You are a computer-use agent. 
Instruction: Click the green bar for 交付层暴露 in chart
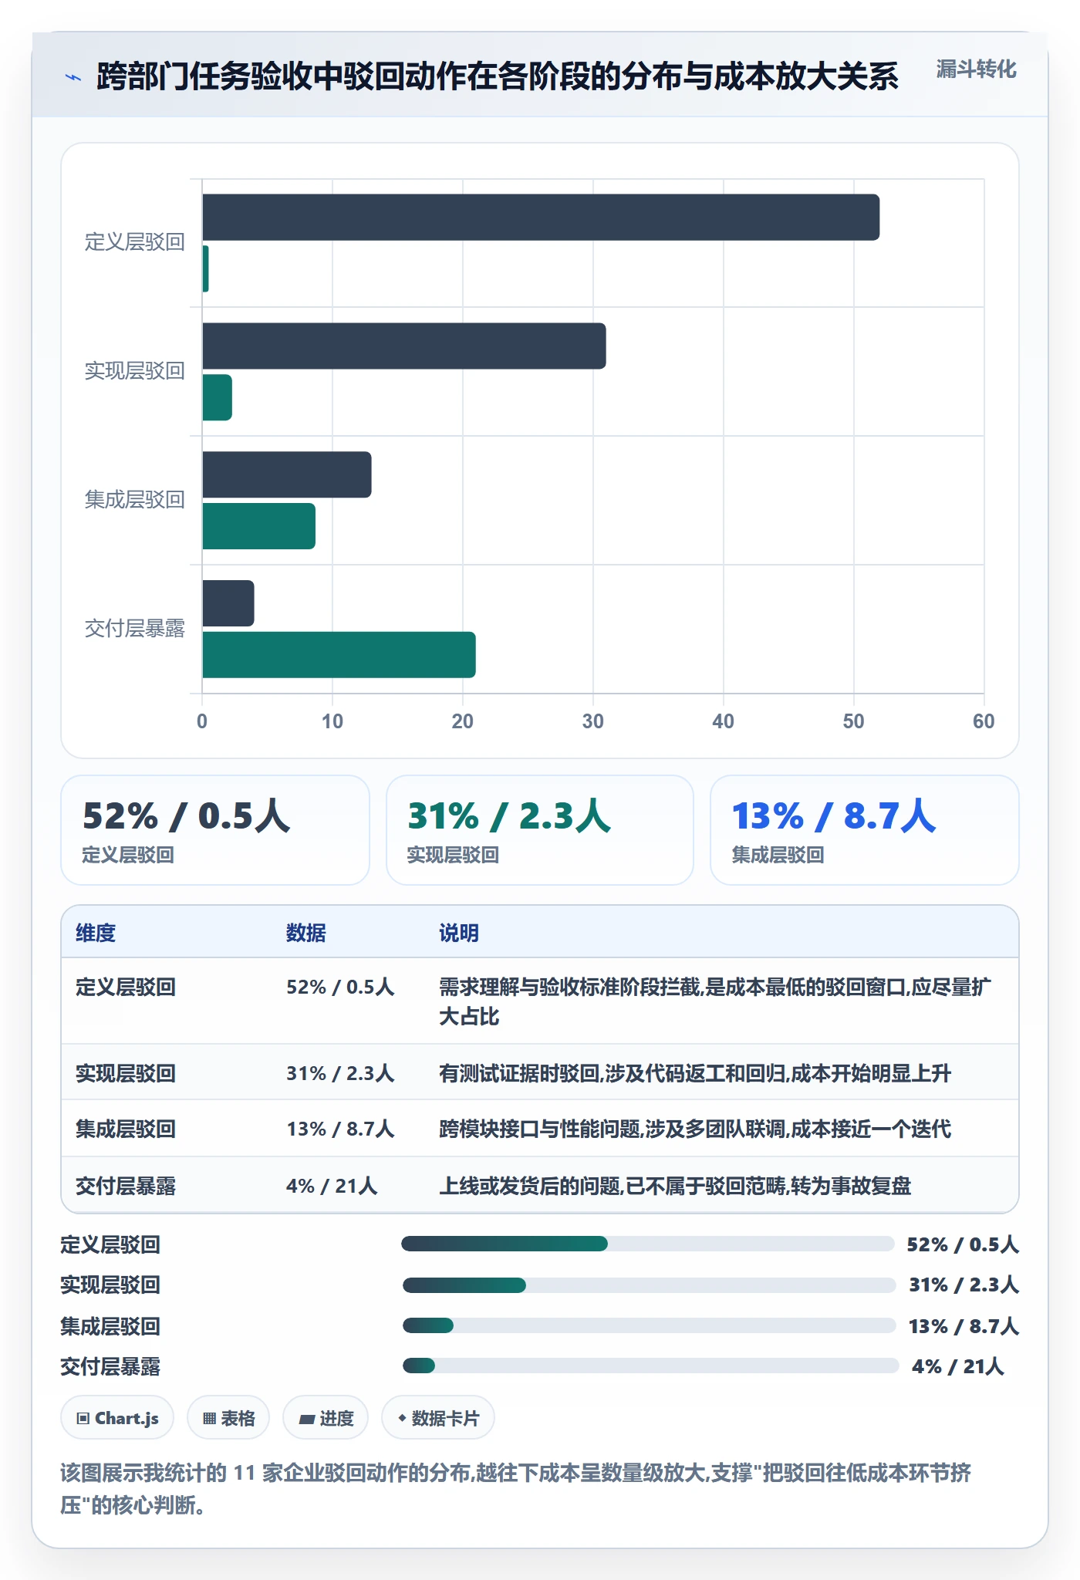coord(339,655)
